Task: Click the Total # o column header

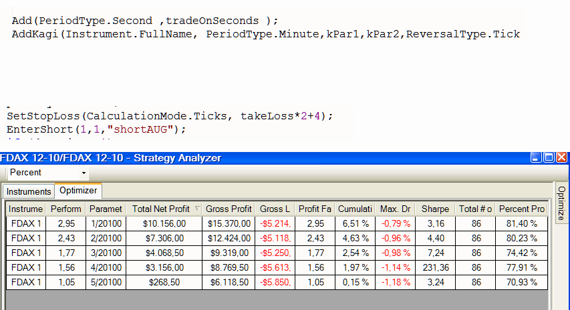Action: (x=475, y=209)
